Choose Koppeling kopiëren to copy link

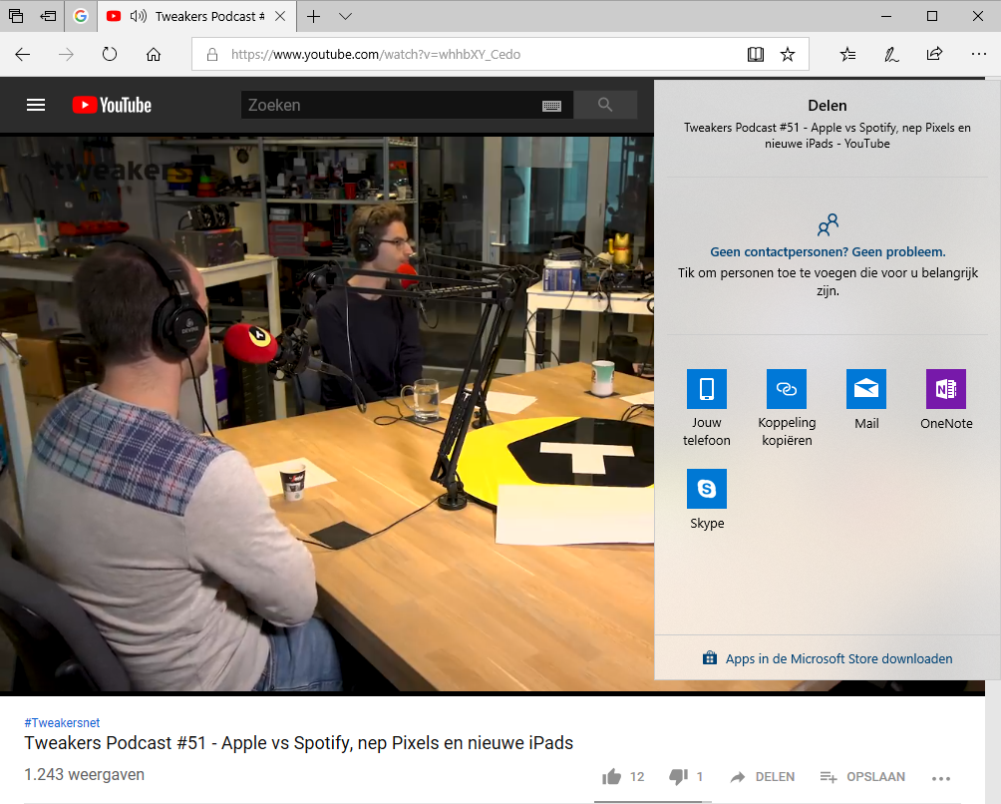pyautogui.click(x=787, y=407)
